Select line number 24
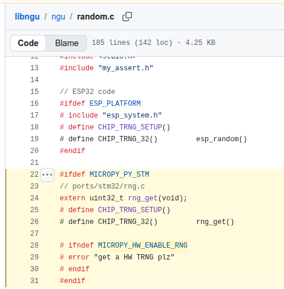 pos(34,198)
